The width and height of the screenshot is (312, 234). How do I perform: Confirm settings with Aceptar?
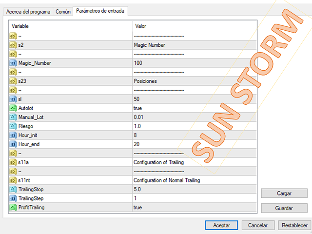coord(221,225)
